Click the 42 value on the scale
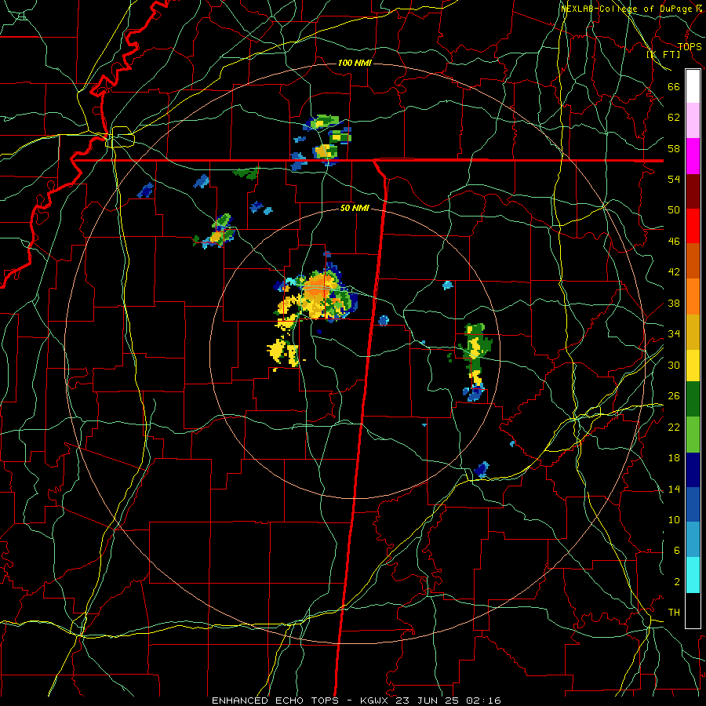This screenshot has width=706, height=706. [x=674, y=272]
